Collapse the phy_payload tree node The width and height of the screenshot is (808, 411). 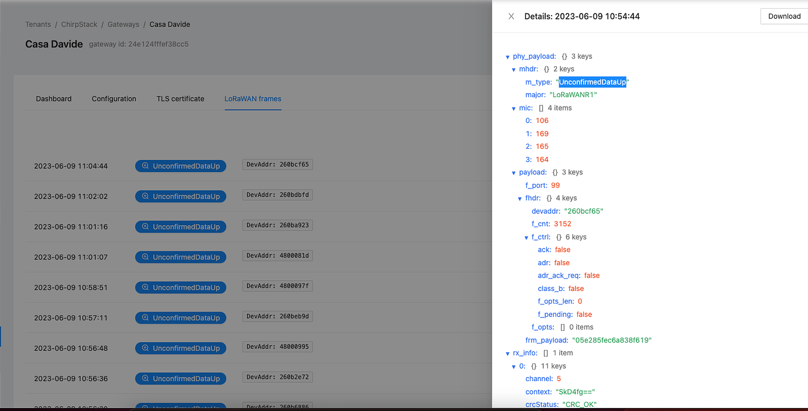pos(507,57)
